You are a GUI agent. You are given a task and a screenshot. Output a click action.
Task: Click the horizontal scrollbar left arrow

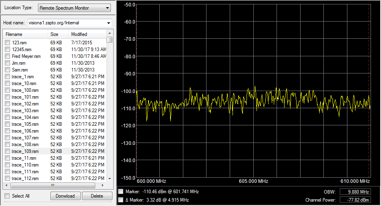click(x=6, y=186)
